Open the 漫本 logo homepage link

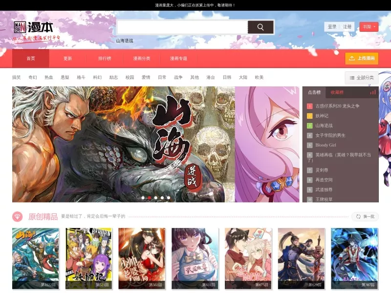coord(33,27)
